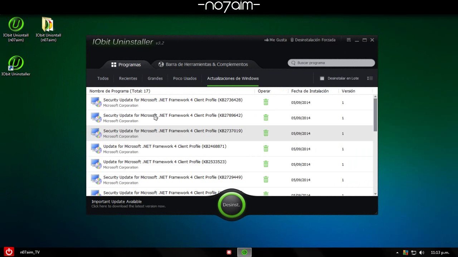Open Barra de Herramientas & Complementos tab

pyautogui.click(x=203, y=64)
